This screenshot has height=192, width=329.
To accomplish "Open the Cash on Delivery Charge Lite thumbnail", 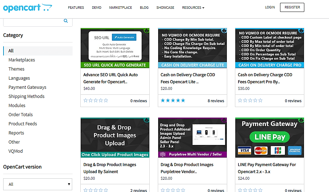I will point(192,48).
